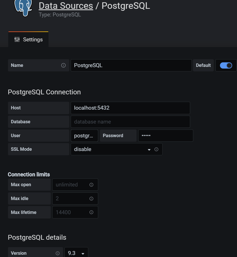This screenshot has height=257, width=237.
Task: Select the Settings tab
Action: pyautogui.click(x=28, y=39)
